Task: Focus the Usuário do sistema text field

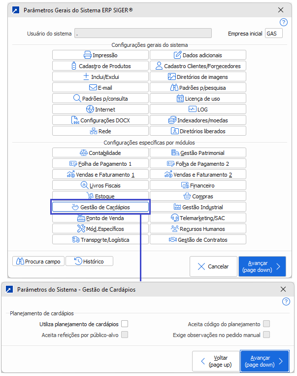Action: [143, 34]
